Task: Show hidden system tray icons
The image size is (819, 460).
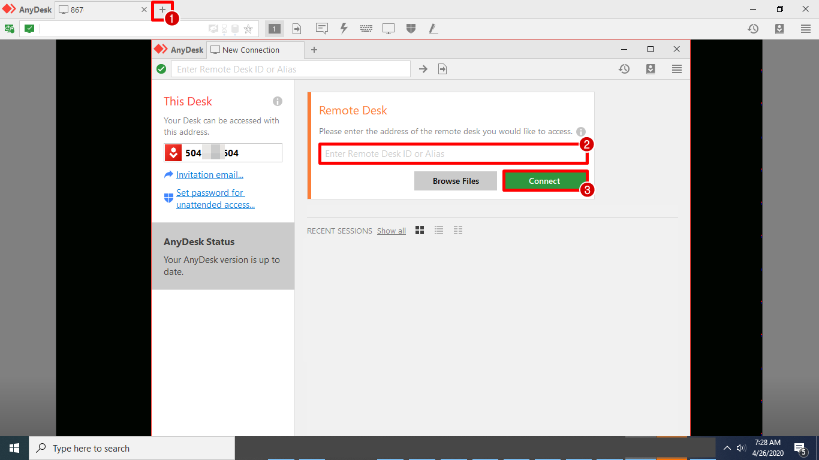Action: coord(727,448)
